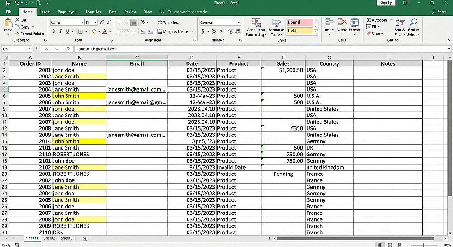Open the Number format General dropdown
453x247 pixels.
coord(238,22)
